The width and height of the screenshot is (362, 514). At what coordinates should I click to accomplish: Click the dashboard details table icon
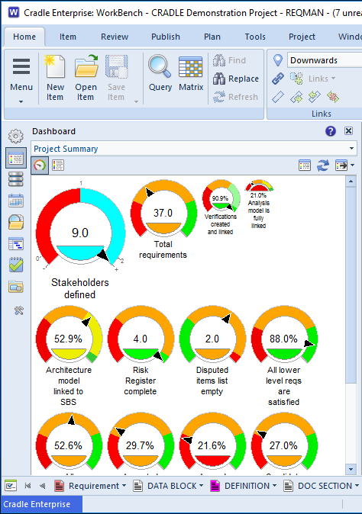click(x=305, y=165)
